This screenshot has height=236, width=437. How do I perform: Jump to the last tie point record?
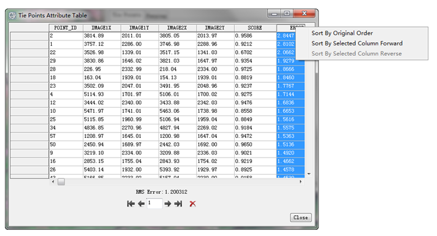[178, 204]
